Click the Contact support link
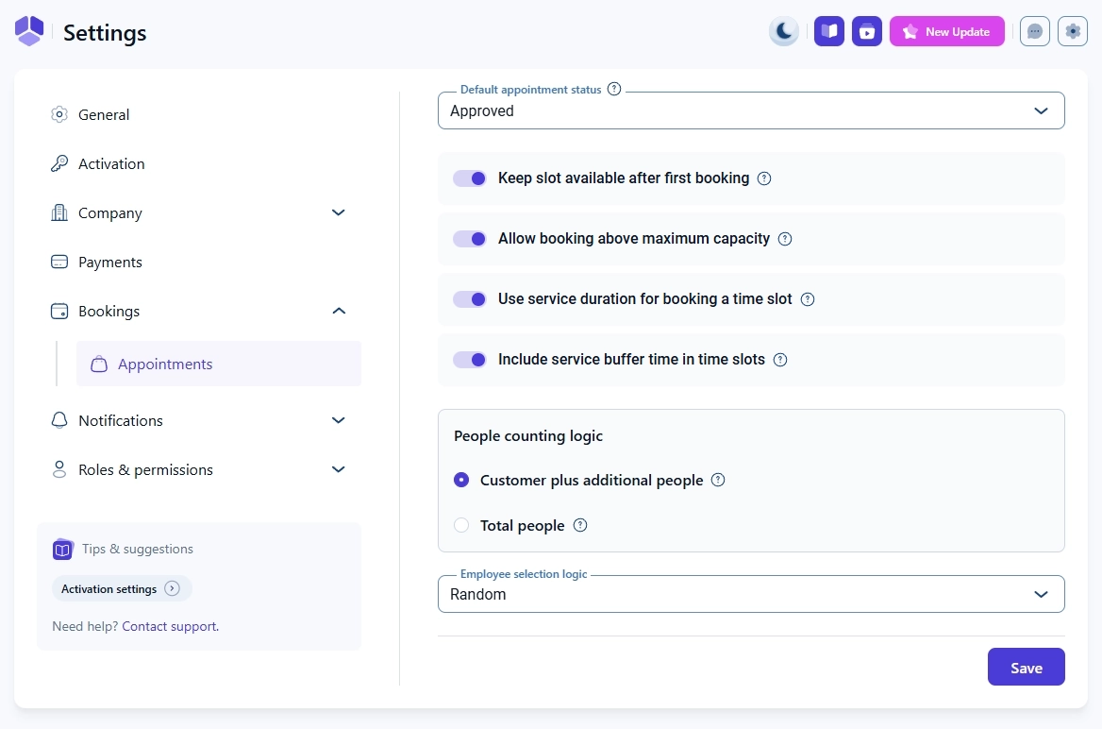This screenshot has width=1102, height=729. pyautogui.click(x=169, y=625)
